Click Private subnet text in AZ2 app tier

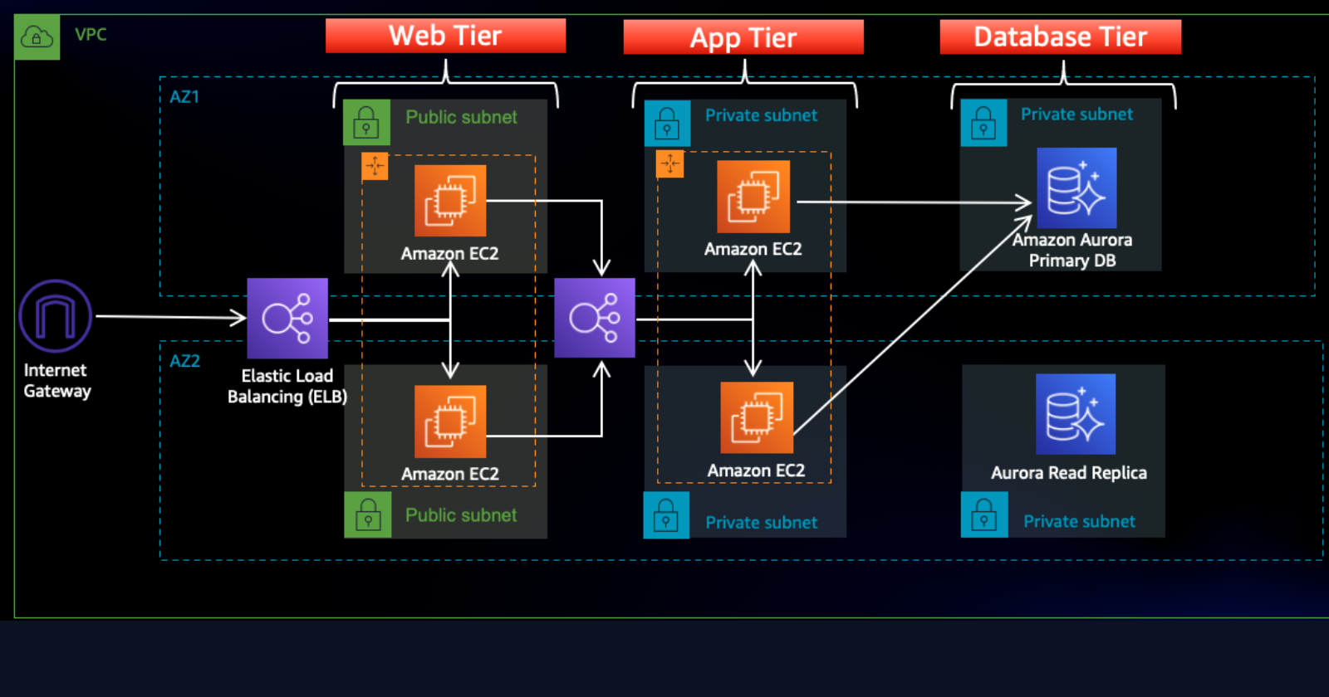pos(761,523)
